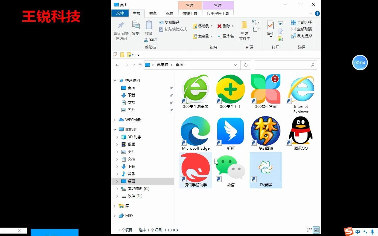Image resolution: width=378 pixels, height=236 pixels.
Task: Click the 剪切 scissors button
Action: [150, 40]
